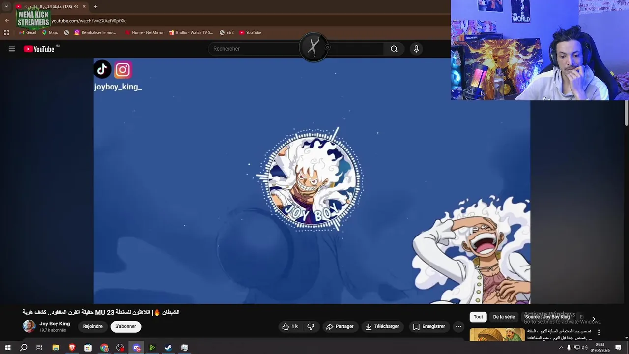The width and height of the screenshot is (629, 354).
Task: Open the Maps bookmark
Action: point(50,33)
